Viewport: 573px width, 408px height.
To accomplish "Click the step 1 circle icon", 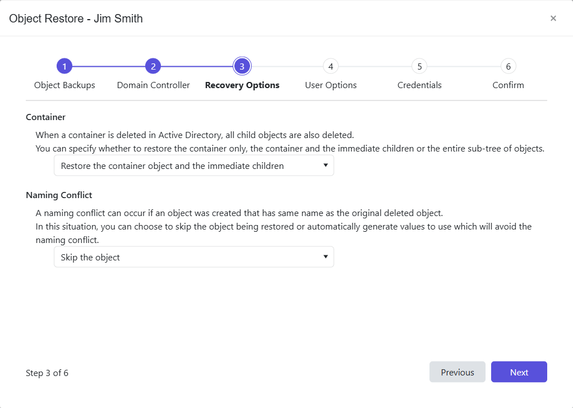I will pos(64,67).
